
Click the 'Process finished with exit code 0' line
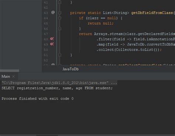click(x=38, y=99)
